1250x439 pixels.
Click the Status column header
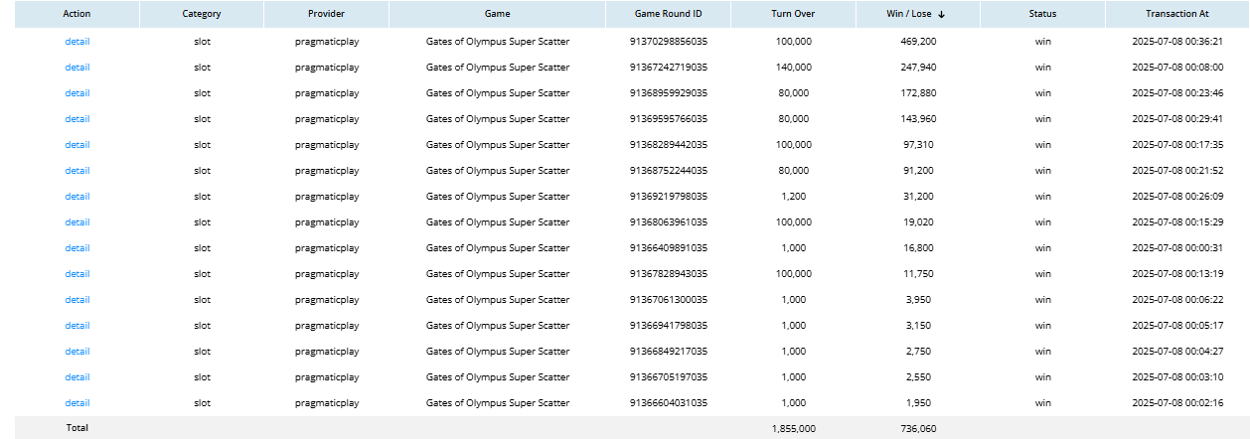[1042, 15]
